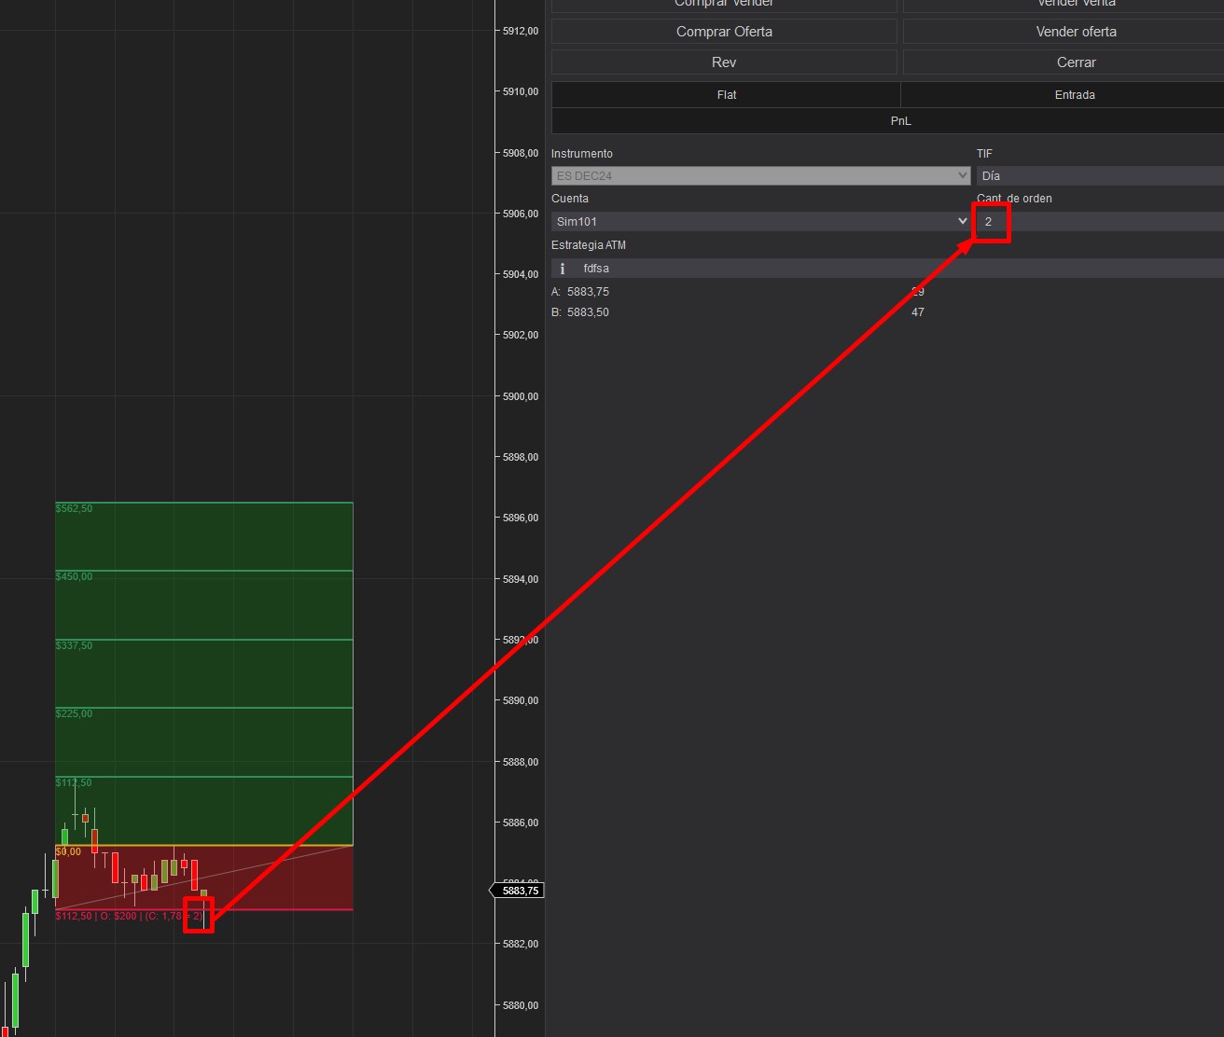Click the Instrumento dropdown chevron arrow
Viewport: 1224px width, 1037px height.
point(963,175)
